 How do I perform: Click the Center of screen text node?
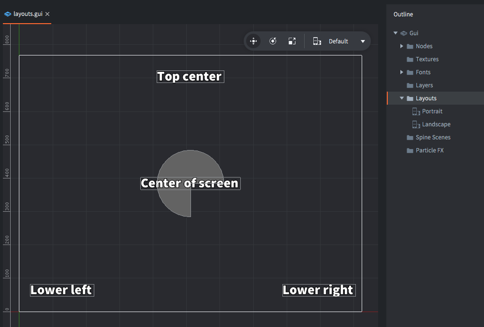[190, 183]
